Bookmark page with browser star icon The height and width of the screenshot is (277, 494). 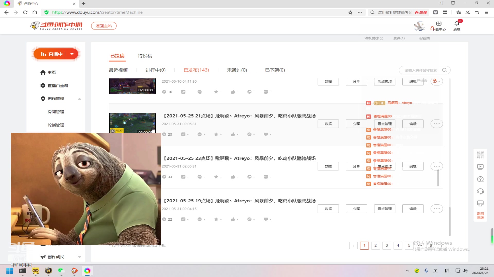tap(350, 12)
